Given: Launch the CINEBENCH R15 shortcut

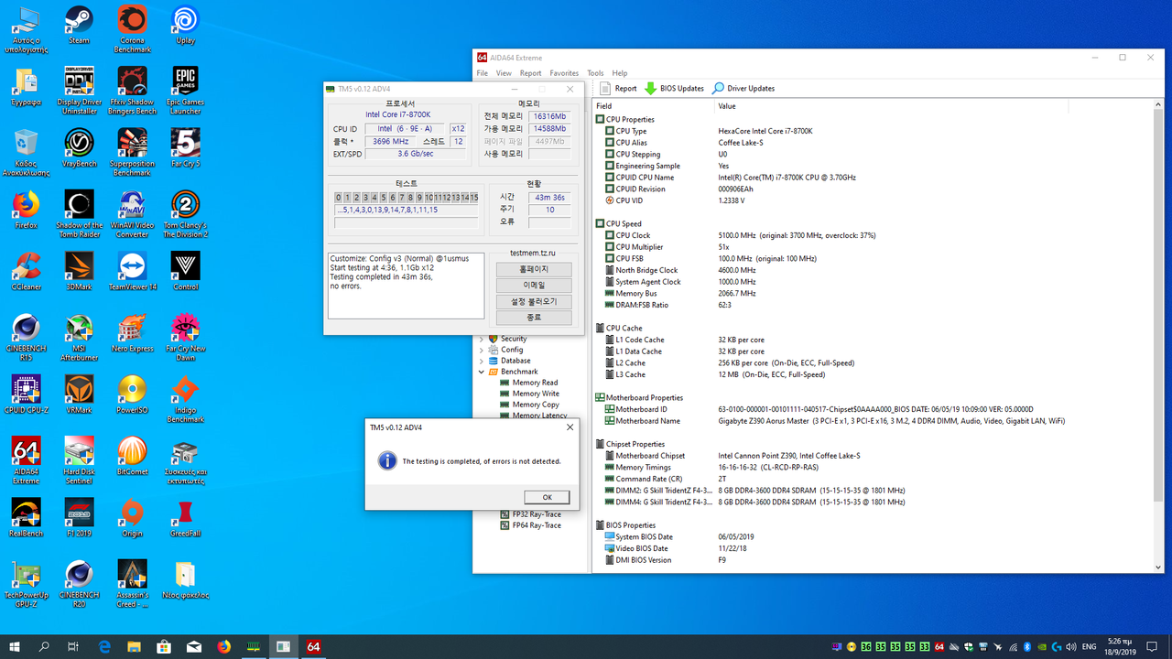Looking at the screenshot, I should point(26,336).
